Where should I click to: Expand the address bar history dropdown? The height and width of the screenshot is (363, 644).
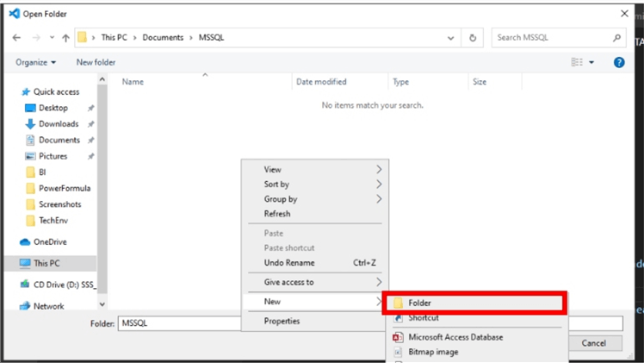click(x=451, y=38)
